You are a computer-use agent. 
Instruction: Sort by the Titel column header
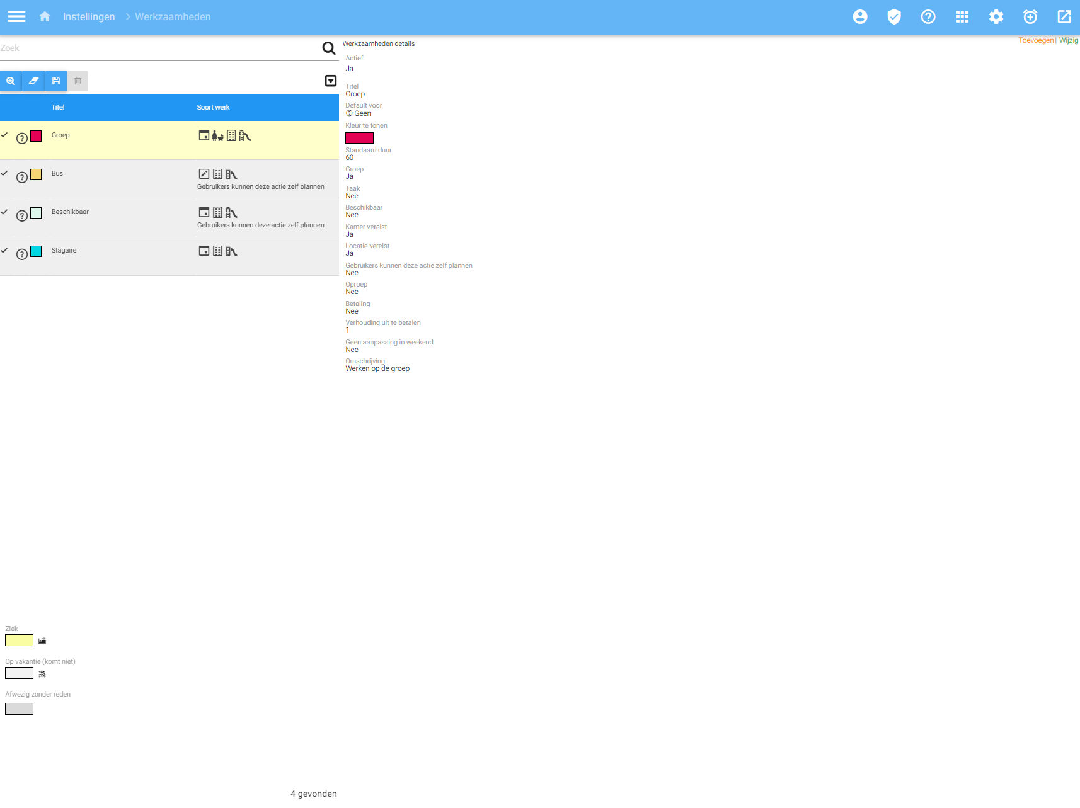[58, 108]
